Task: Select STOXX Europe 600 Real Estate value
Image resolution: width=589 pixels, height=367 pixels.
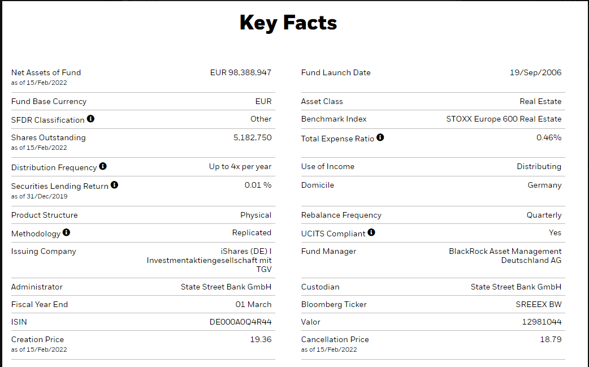Action: [504, 119]
